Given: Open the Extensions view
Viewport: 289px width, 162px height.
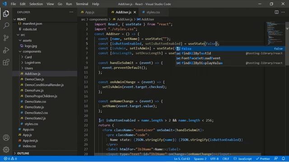Looking at the screenshot, I should tap(6, 62).
